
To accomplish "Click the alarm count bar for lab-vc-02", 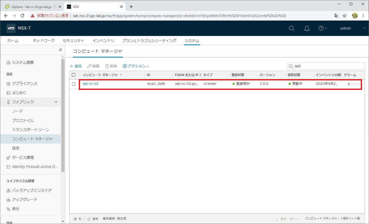I will [356, 84].
